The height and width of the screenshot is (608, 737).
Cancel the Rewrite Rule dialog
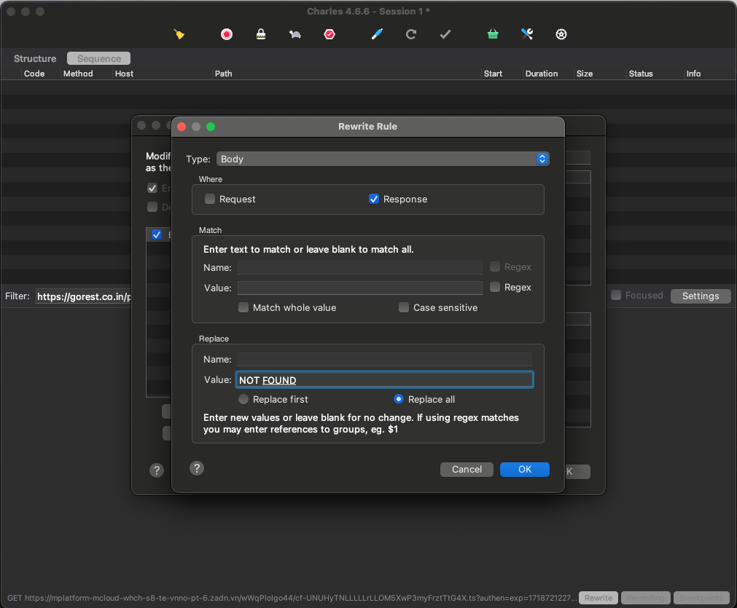tap(467, 469)
